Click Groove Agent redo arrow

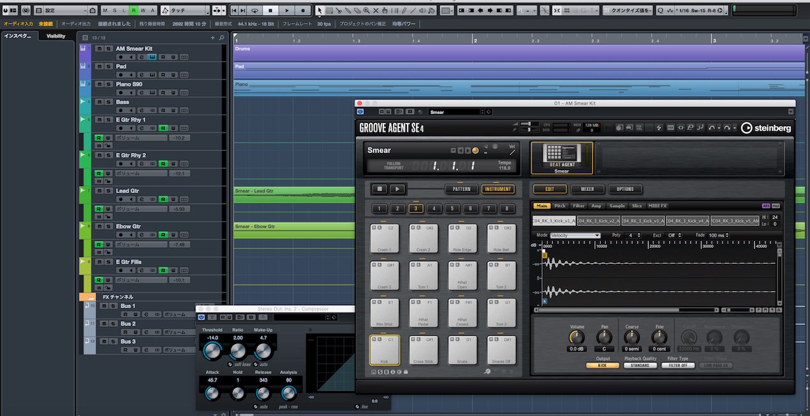pyautogui.click(x=727, y=127)
